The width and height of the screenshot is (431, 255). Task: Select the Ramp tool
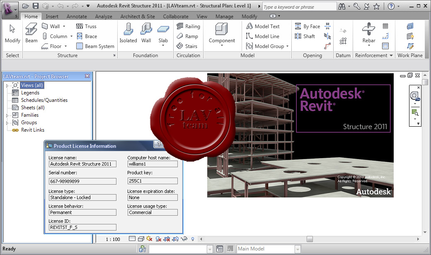click(x=187, y=36)
